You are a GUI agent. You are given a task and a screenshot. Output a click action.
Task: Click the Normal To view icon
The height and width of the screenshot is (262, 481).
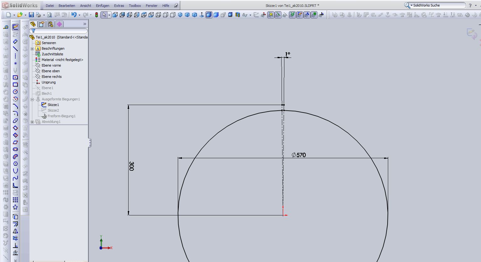coord(202,15)
